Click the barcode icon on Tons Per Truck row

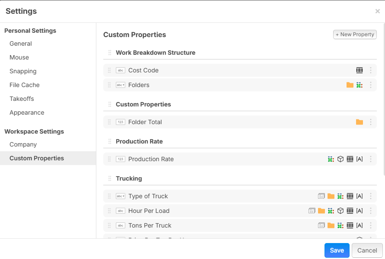[x=350, y=225]
